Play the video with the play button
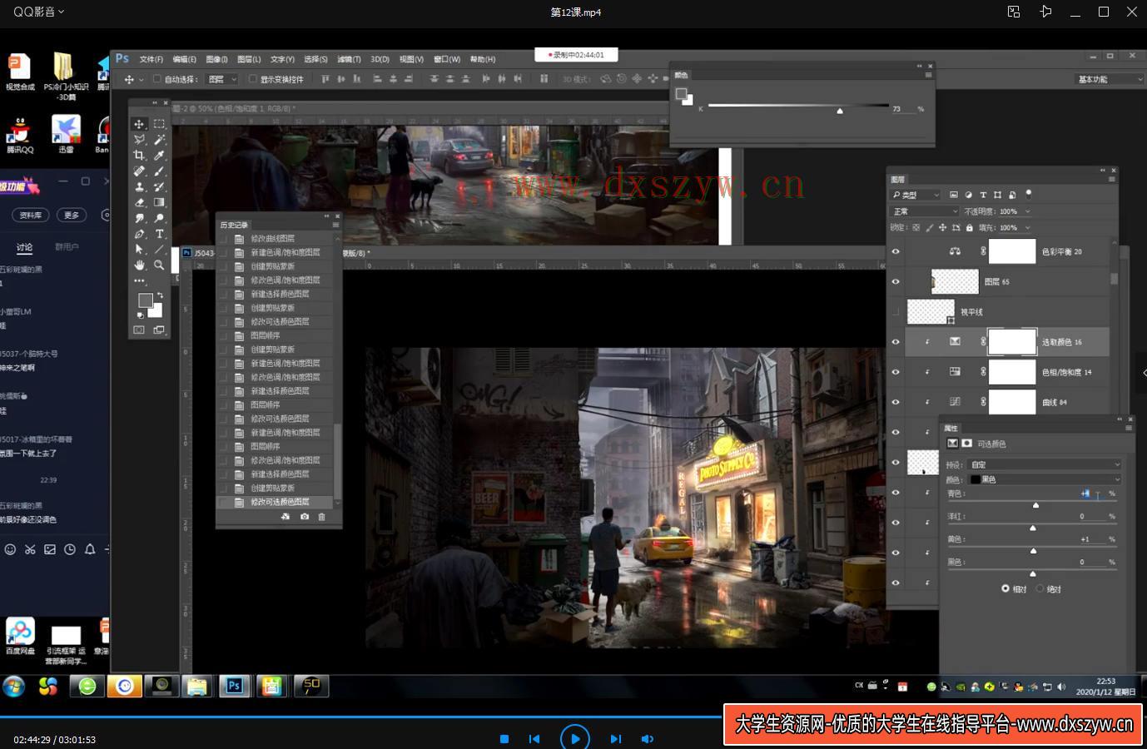1147x749 pixels. 575,738
